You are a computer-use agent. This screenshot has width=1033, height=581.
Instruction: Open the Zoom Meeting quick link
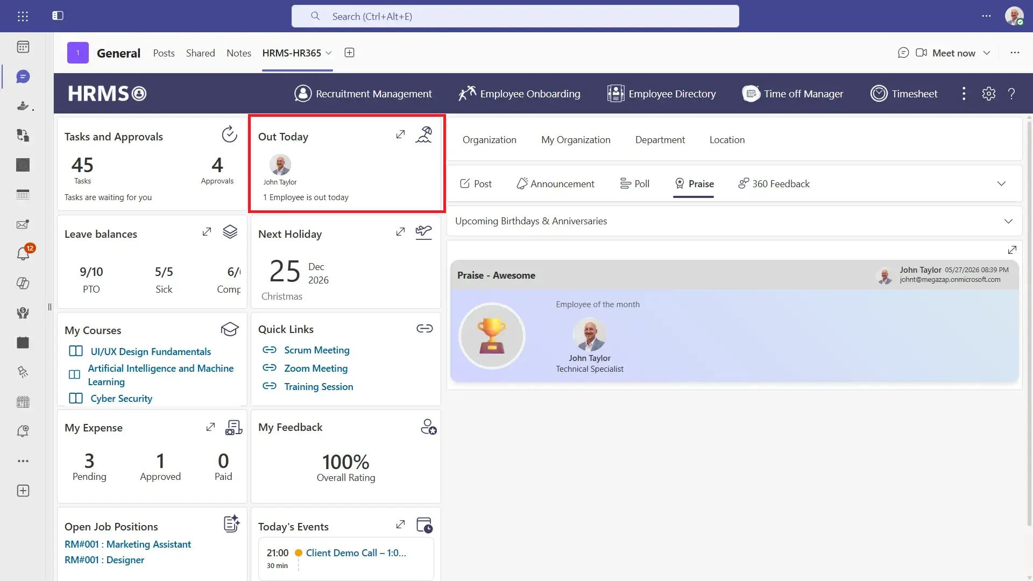point(316,368)
